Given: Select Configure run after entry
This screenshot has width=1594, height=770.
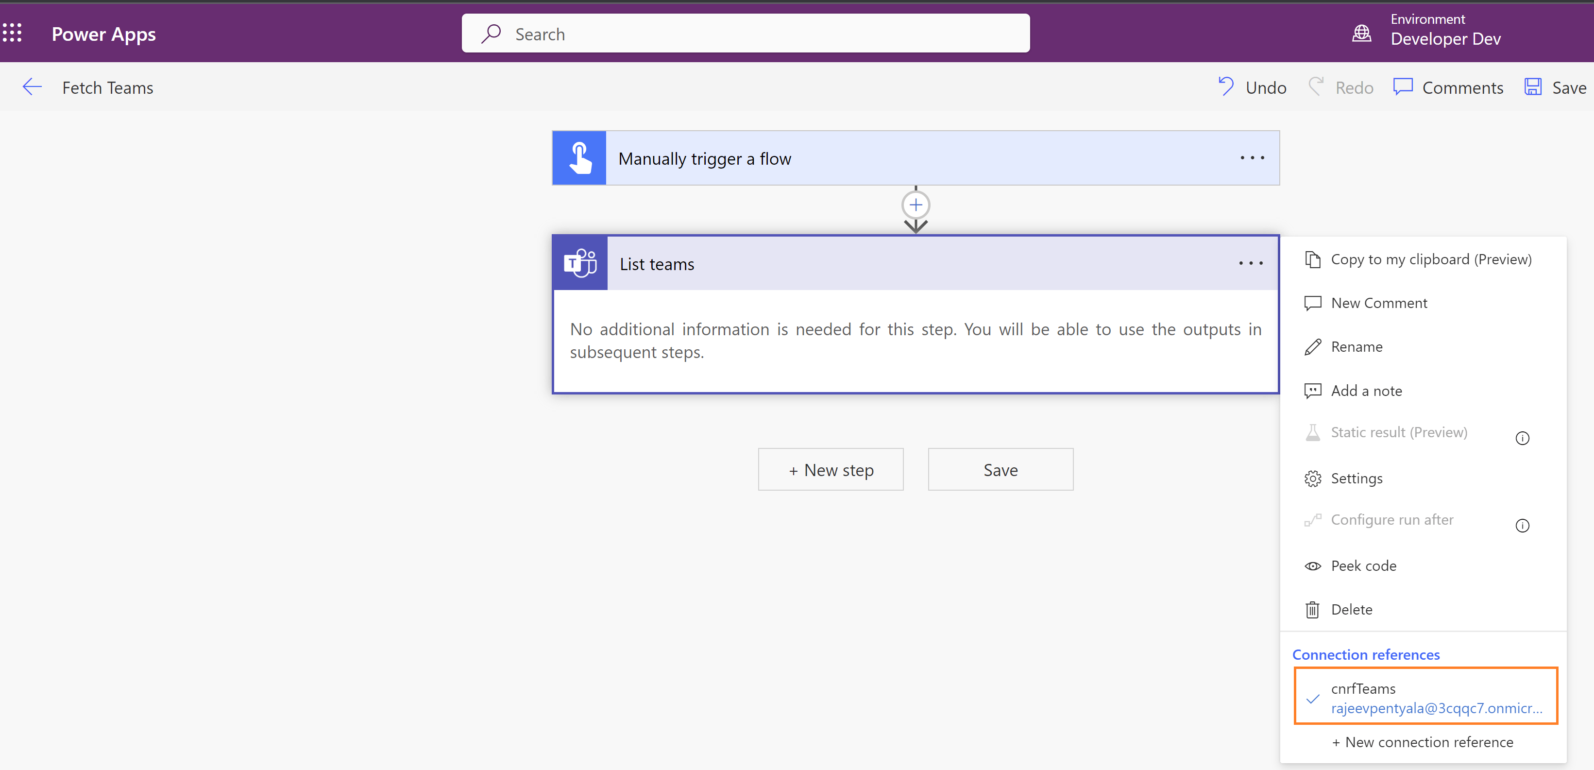Looking at the screenshot, I should (x=1391, y=520).
